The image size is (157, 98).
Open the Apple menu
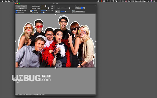[3, 1]
